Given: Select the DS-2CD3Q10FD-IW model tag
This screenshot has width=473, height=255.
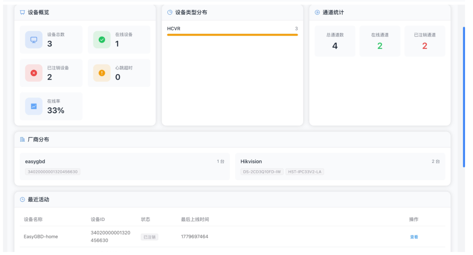Looking at the screenshot, I should [262, 172].
